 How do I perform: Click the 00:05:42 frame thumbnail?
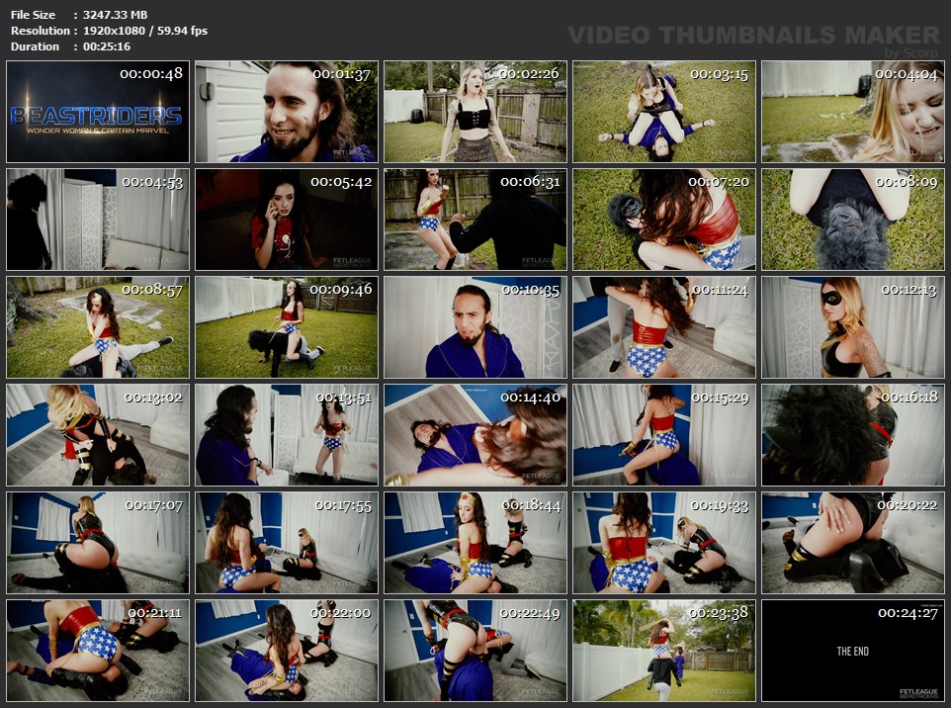click(x=287, y=219)
